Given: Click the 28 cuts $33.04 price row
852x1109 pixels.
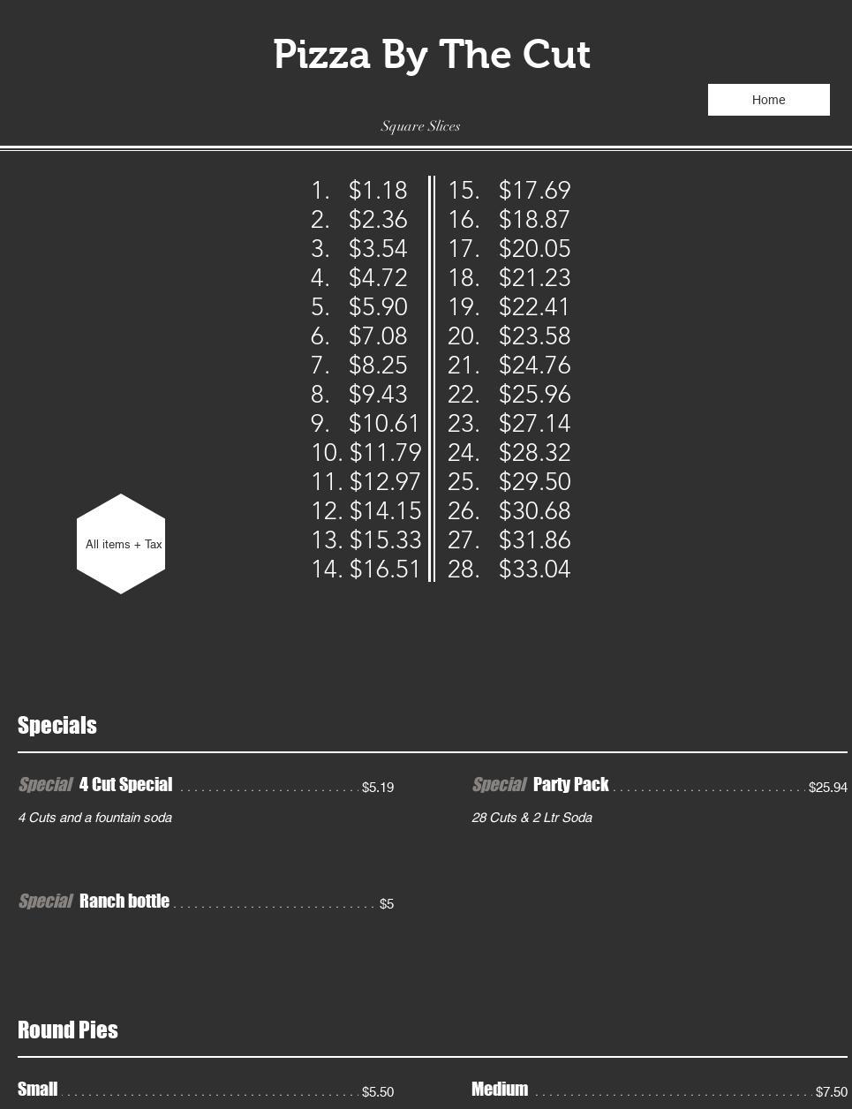Looking at the screenshot, I should tap(509, 570).
